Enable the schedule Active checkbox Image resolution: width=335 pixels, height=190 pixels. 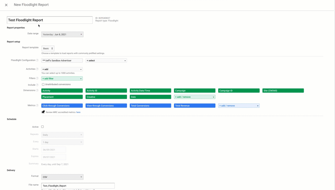(42, 127)
